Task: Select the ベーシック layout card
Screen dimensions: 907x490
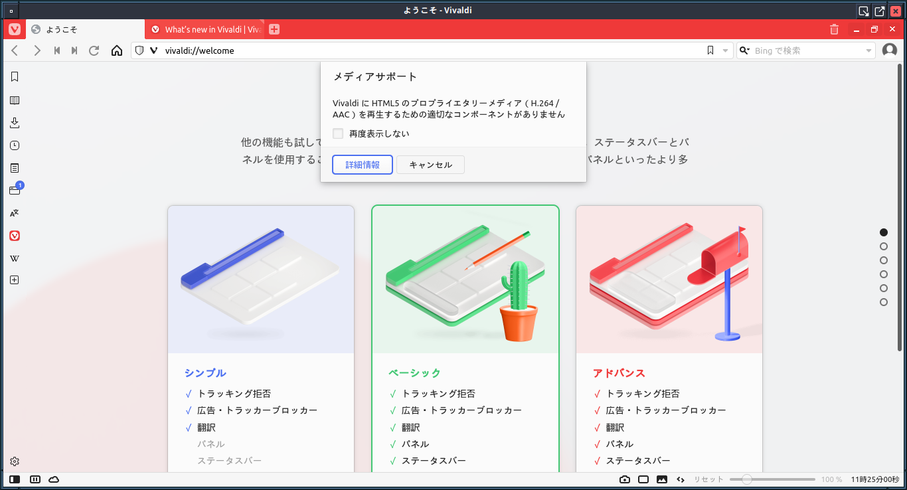Action: tap(465, 339)
